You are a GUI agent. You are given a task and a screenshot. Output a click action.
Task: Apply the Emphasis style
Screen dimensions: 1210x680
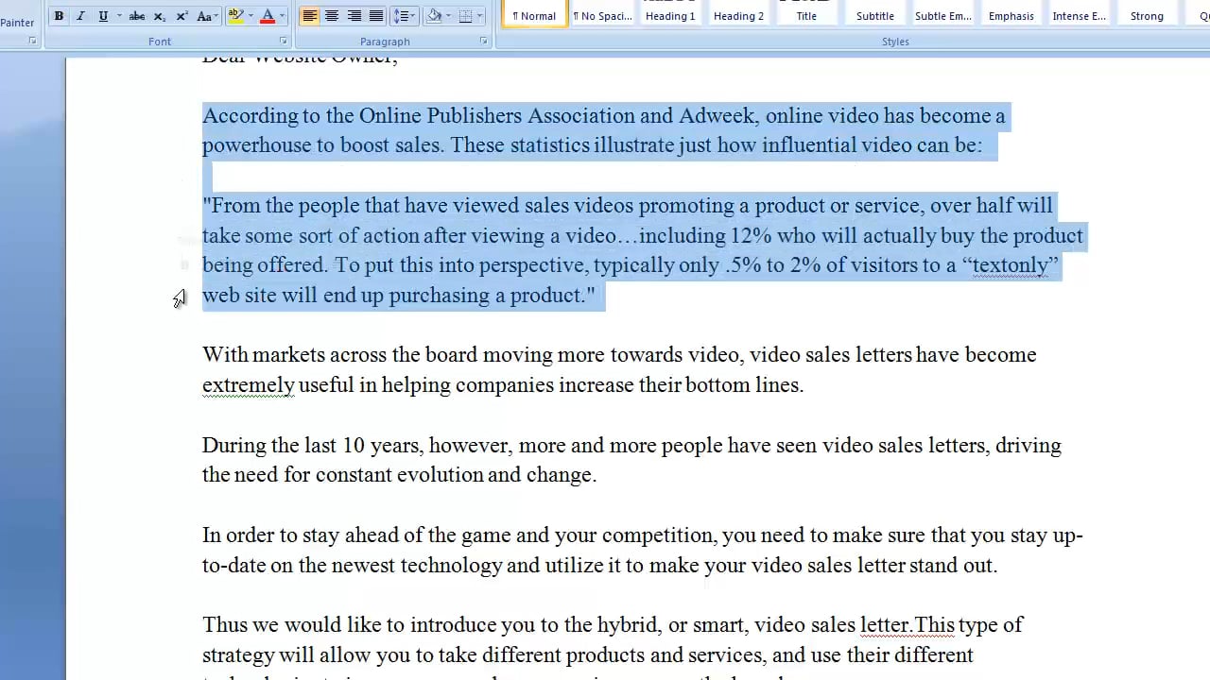point(1011,16)
